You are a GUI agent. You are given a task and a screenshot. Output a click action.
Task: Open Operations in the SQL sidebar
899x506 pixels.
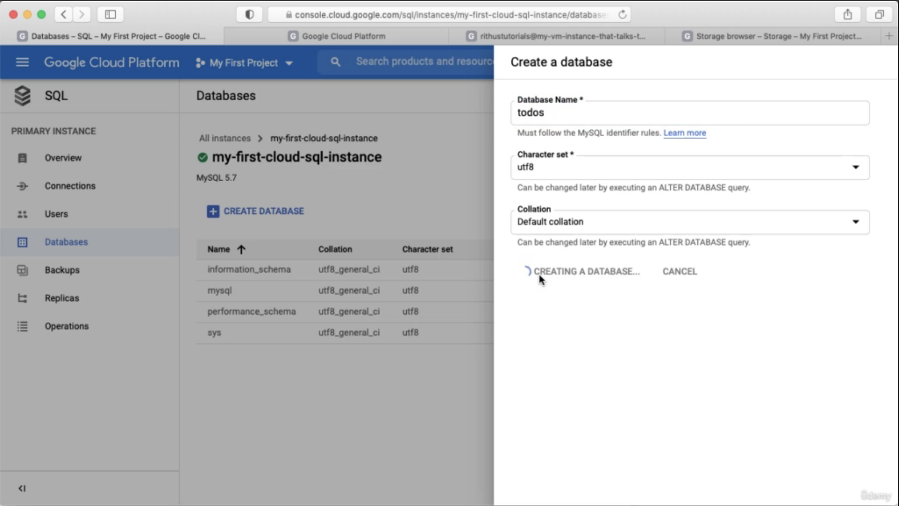coord(90,326)
